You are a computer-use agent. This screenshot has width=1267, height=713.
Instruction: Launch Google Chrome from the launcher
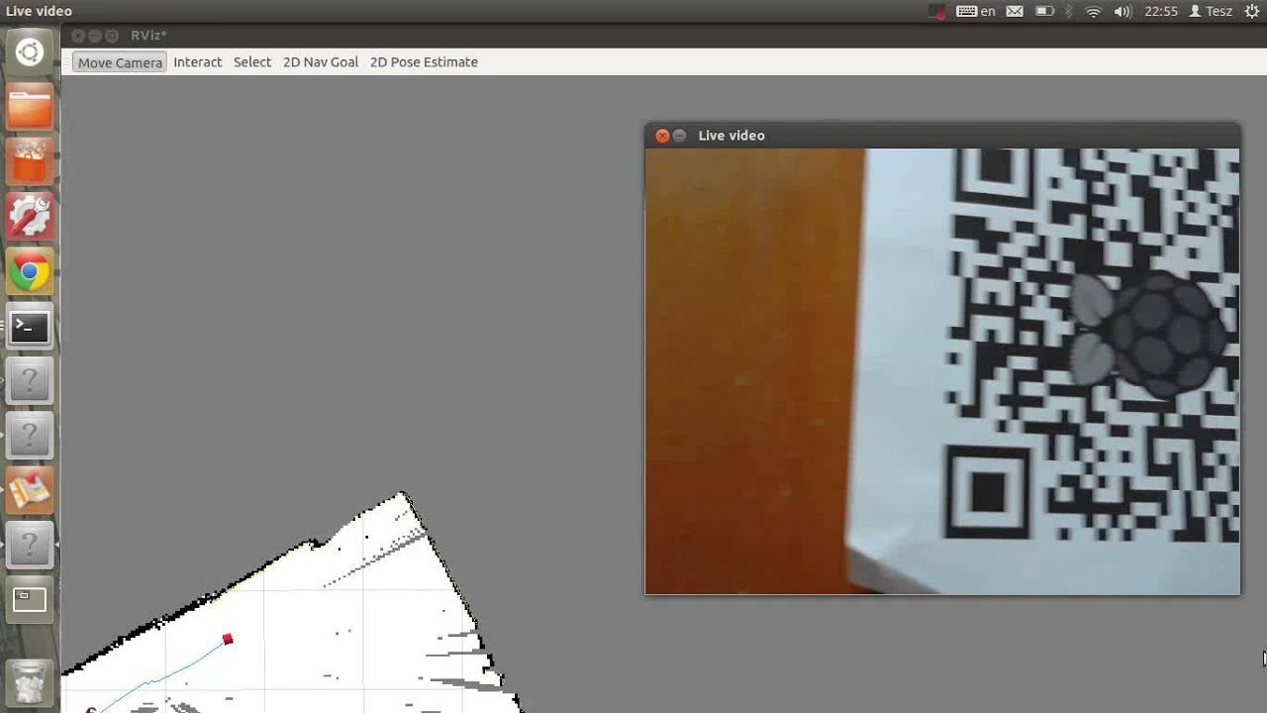30,271
